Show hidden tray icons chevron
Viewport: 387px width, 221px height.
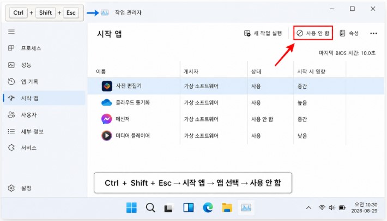click(309, 208)
